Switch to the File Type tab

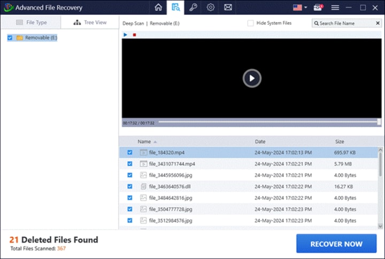(x=31, y=22)
